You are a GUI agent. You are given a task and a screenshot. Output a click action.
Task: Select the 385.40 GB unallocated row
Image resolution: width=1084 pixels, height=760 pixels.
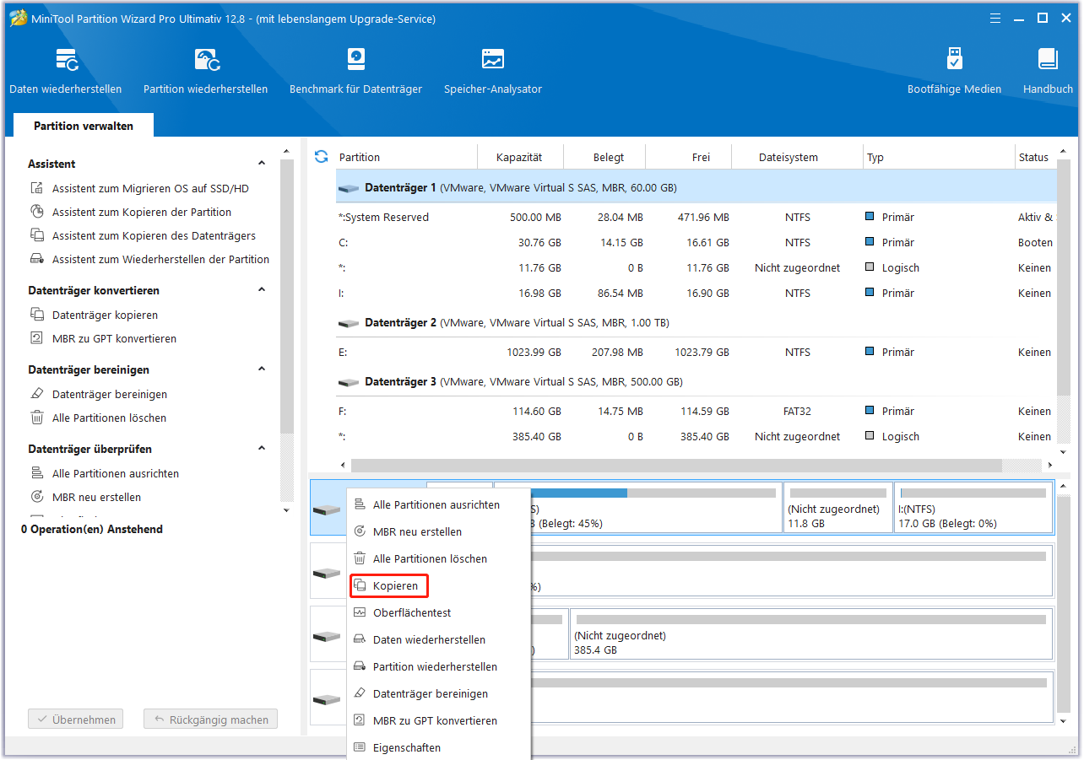[696, 437]
